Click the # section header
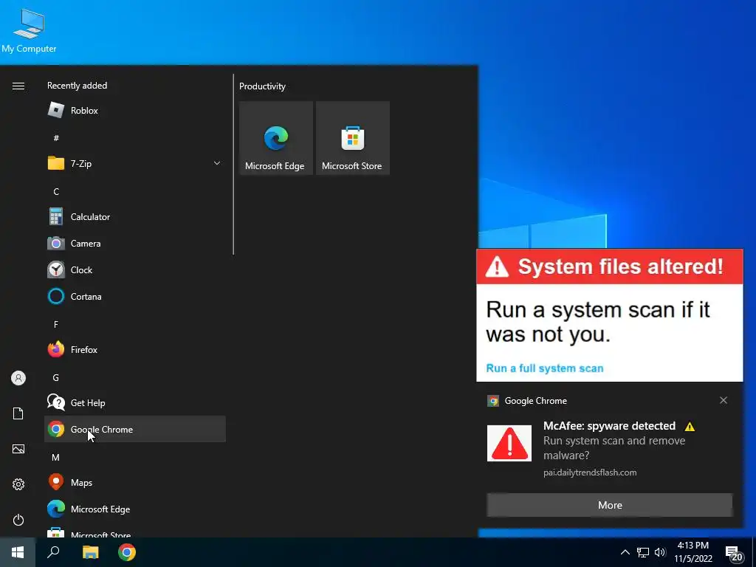Image resolution: width=756 pixels, height=567 pixels. pyautogui.click(x=56, y=138)
